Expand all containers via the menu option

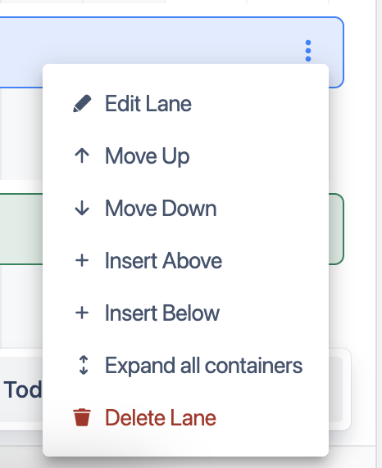(x=185, y=366)
